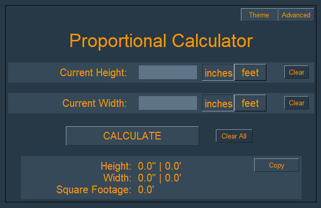Select inches unit for Current Height

pos(218,73)
